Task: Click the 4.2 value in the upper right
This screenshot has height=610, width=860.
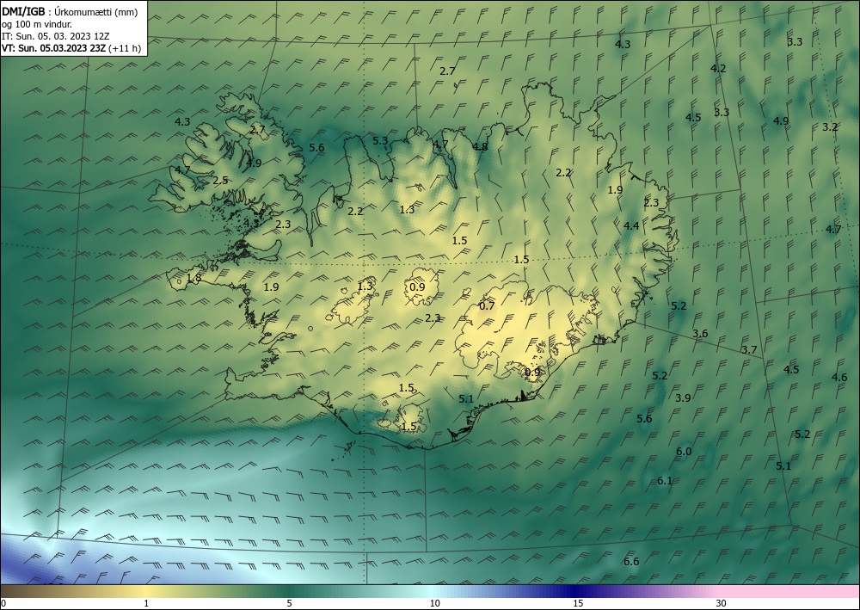Action: pyautogui.click(x=718, y=69)
